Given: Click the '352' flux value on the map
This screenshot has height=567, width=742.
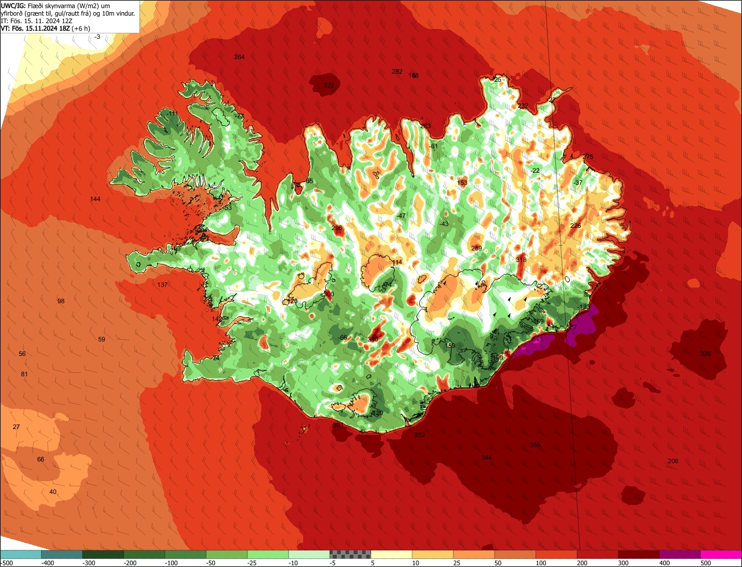Looking at the screenshot, I should 420,435.
